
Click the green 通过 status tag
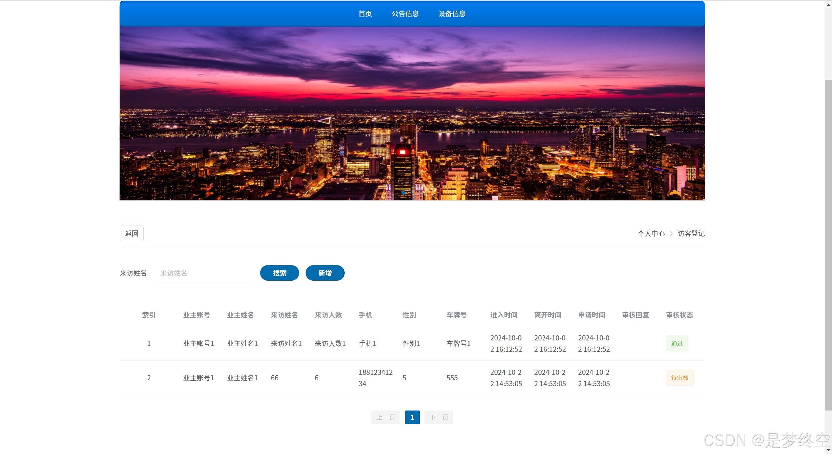point(677,343)
